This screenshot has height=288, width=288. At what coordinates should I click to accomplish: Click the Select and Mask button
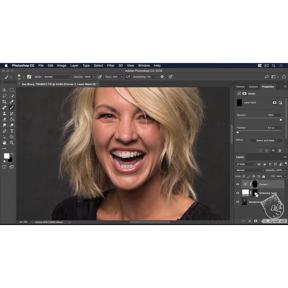tap(266, 141)
